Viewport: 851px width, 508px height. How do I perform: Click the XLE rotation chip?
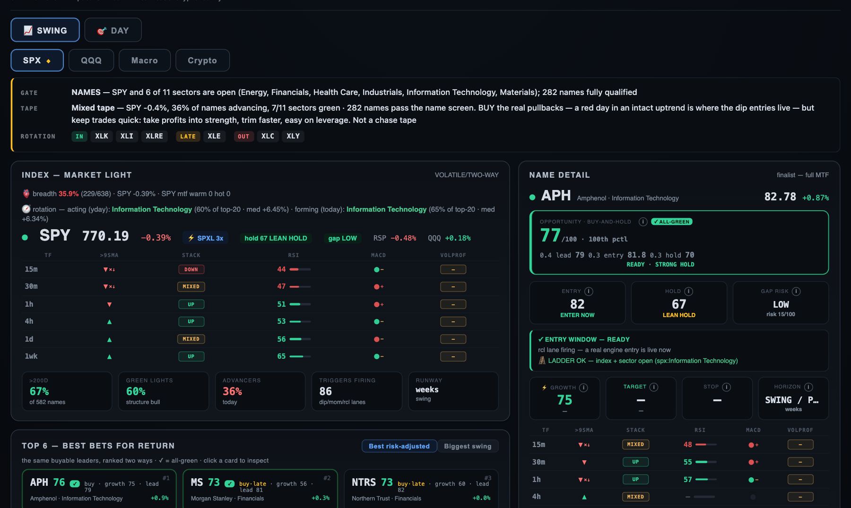[x=214, y=136]
